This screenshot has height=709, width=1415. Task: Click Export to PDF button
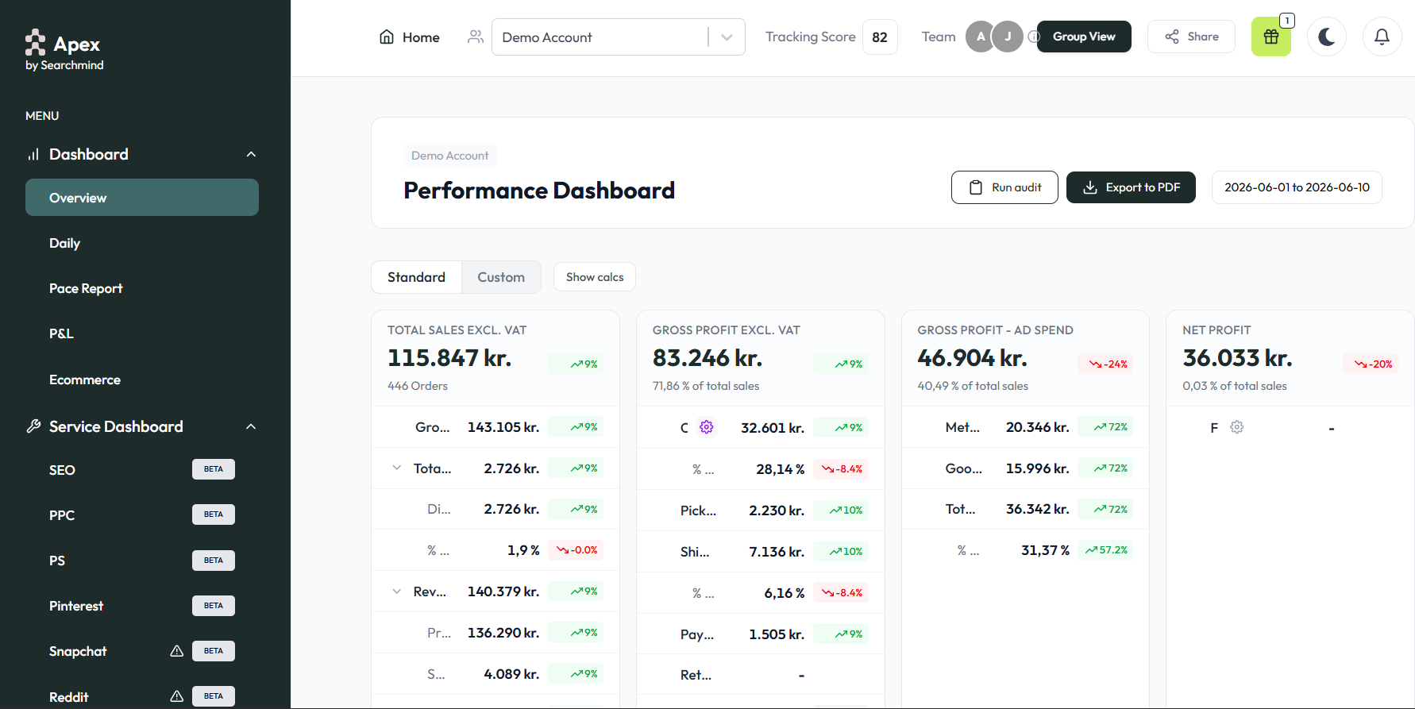coord(1131,187)
